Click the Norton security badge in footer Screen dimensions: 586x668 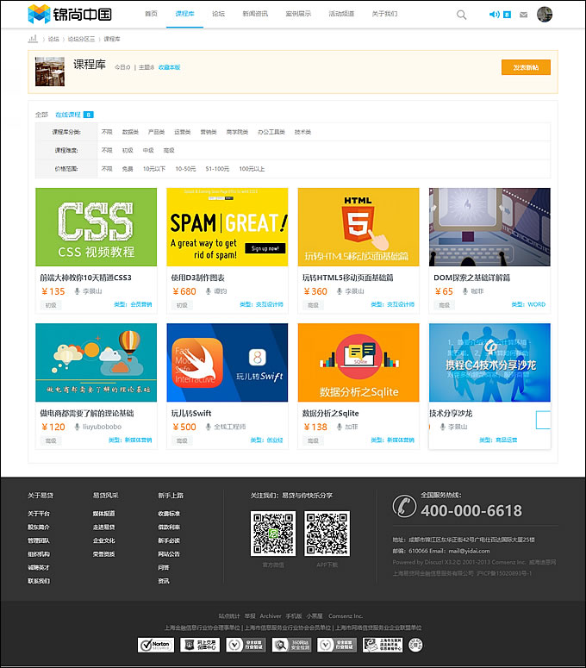(x=156, y=645)
